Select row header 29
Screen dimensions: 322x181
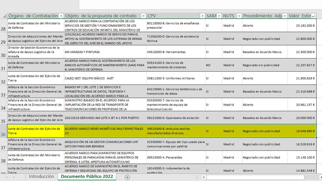3,39
